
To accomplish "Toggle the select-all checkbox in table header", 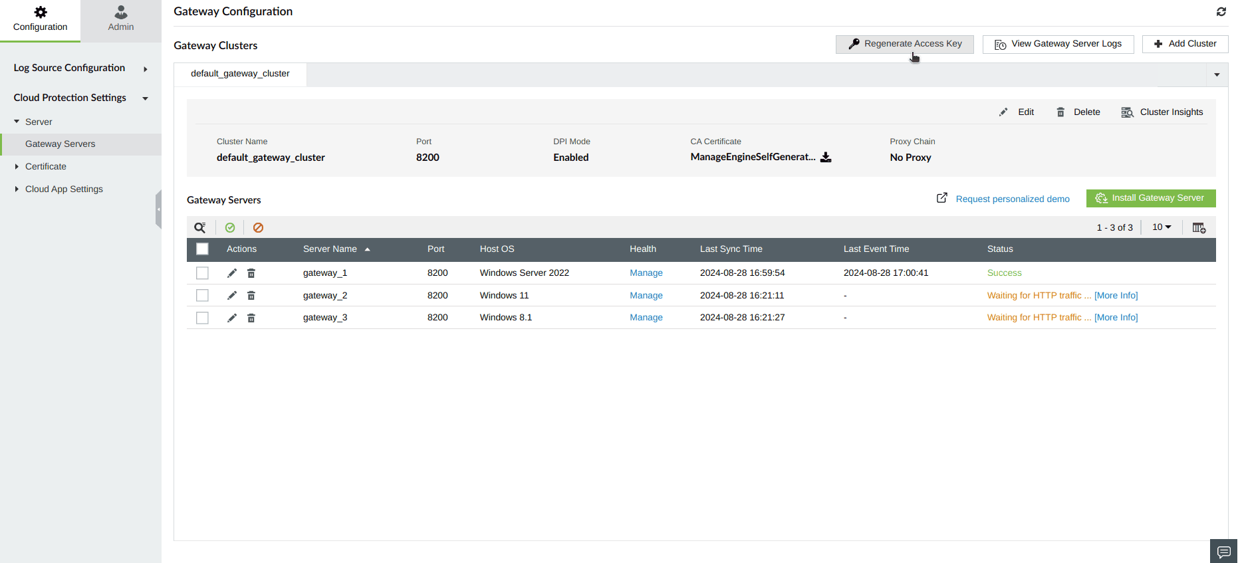I will pyautogui.click(x=203, y=249).
